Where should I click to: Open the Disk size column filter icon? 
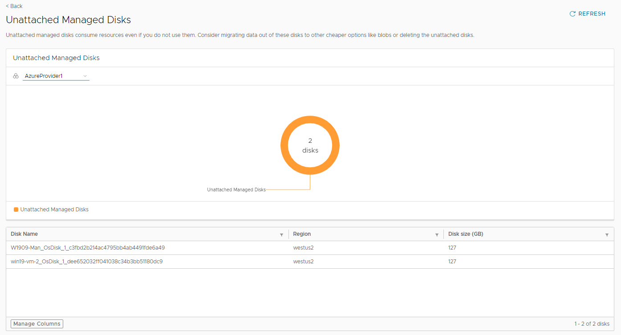[x=607, y=234]
